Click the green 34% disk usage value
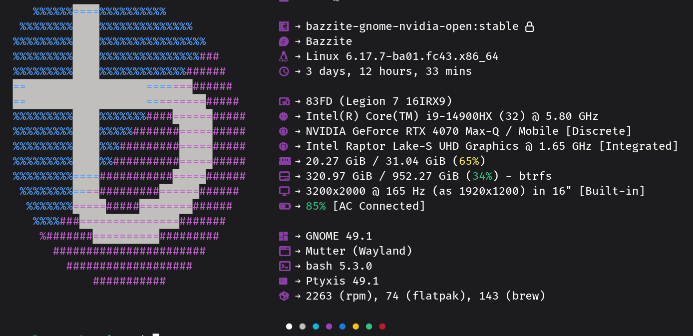Image resolution: width=693 pixels, height=336 pixels. (x=482, y=176)
